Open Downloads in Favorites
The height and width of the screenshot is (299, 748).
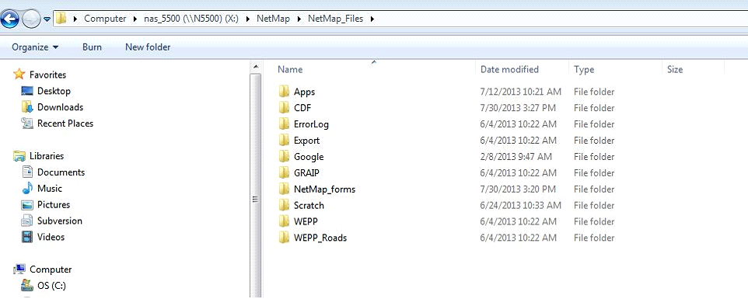(x=60, y=107)
